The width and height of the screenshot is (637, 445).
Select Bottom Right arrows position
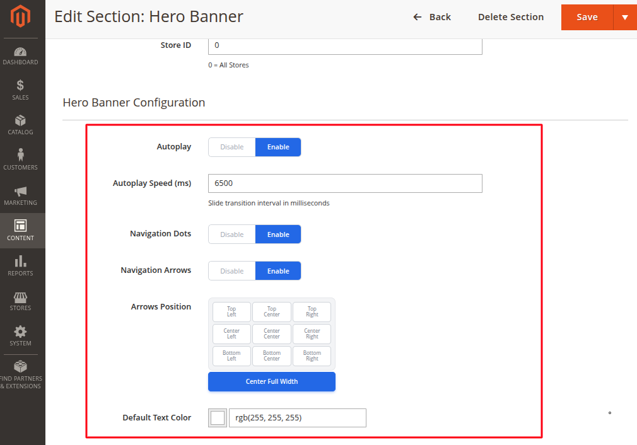coord(312,355)
